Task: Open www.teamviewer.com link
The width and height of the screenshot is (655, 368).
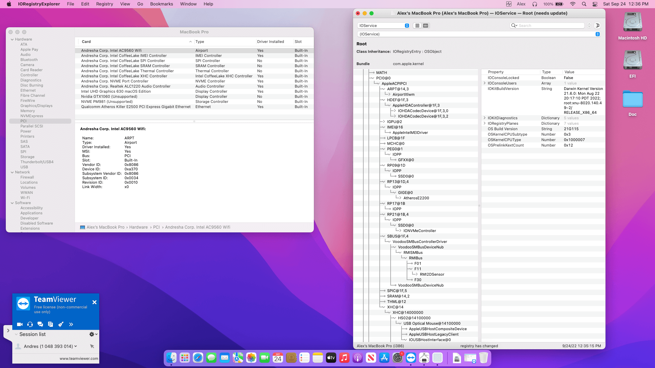Action: coord(78,358)
